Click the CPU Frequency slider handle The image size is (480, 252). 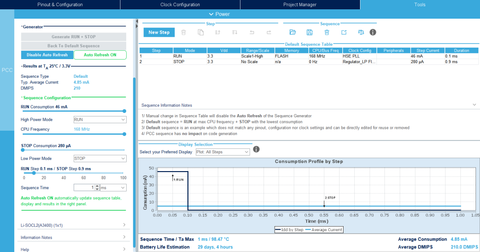coord(124,134)
